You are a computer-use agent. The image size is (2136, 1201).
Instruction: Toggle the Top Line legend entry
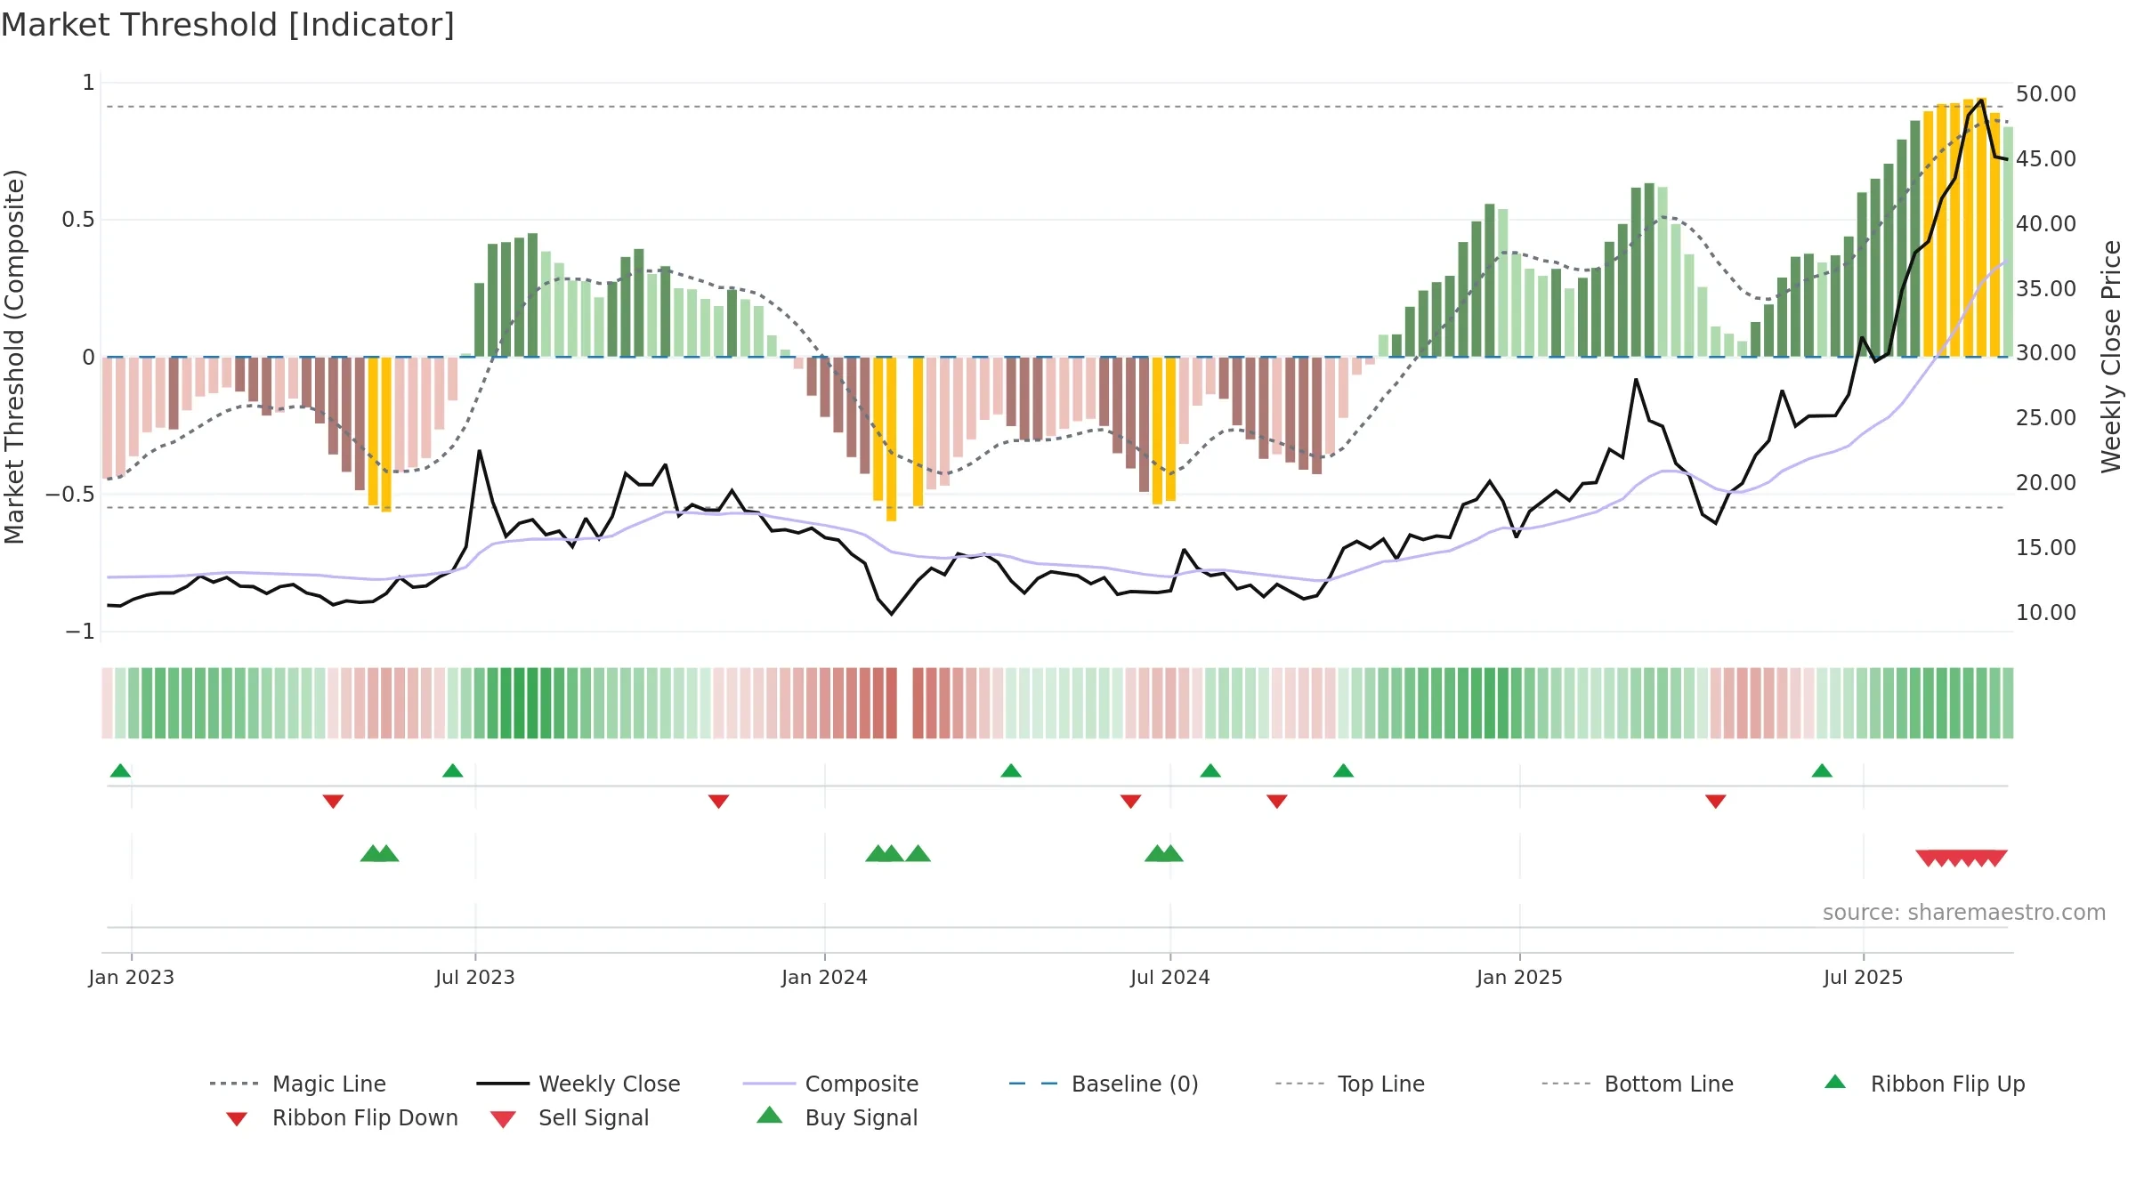1350,1084
